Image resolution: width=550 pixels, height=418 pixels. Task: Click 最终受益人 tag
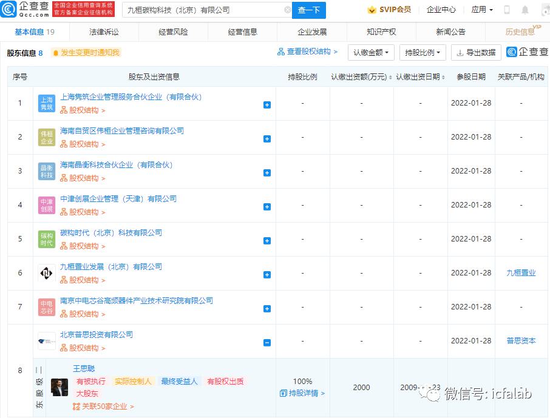pyautogui.click(x=179, y=382)
